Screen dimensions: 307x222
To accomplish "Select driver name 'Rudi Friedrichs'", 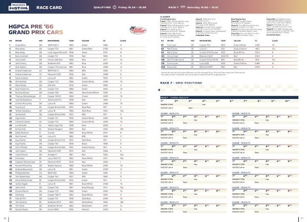I will coord(22,89).
